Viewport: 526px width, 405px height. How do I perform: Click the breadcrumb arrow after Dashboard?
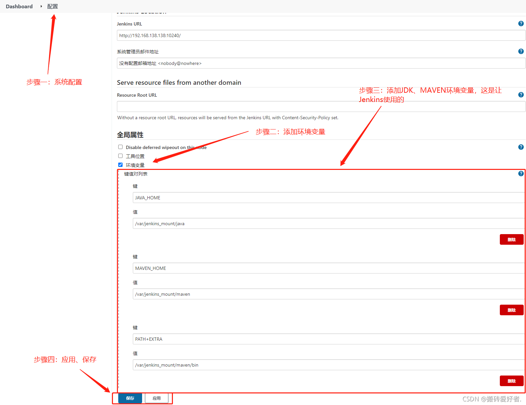click(41, 6)
